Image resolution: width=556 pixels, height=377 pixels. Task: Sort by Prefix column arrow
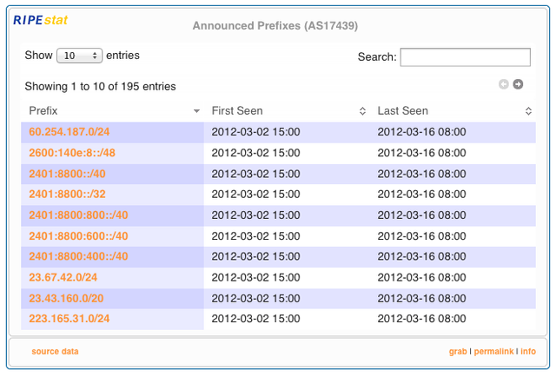click(196, 111)
